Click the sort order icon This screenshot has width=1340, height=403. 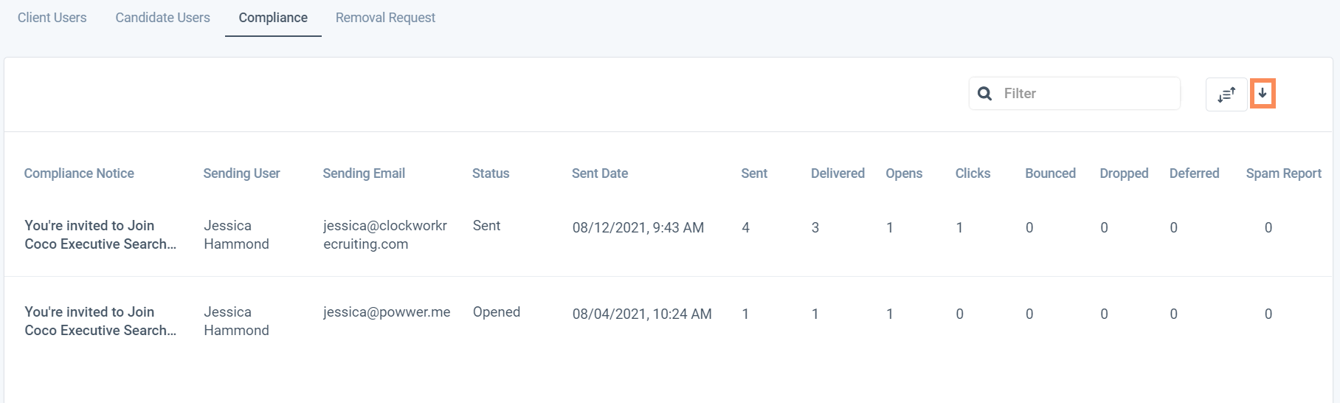coord(1226,94)
